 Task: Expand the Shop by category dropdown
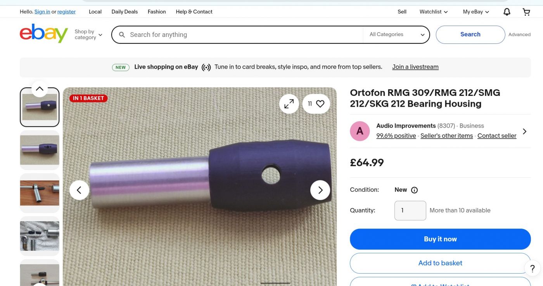(x=88, y=35)
